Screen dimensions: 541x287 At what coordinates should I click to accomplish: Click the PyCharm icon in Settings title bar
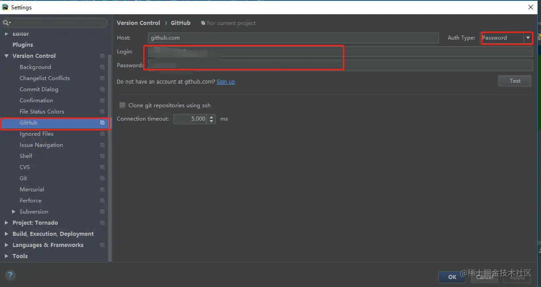click(5, 7)
